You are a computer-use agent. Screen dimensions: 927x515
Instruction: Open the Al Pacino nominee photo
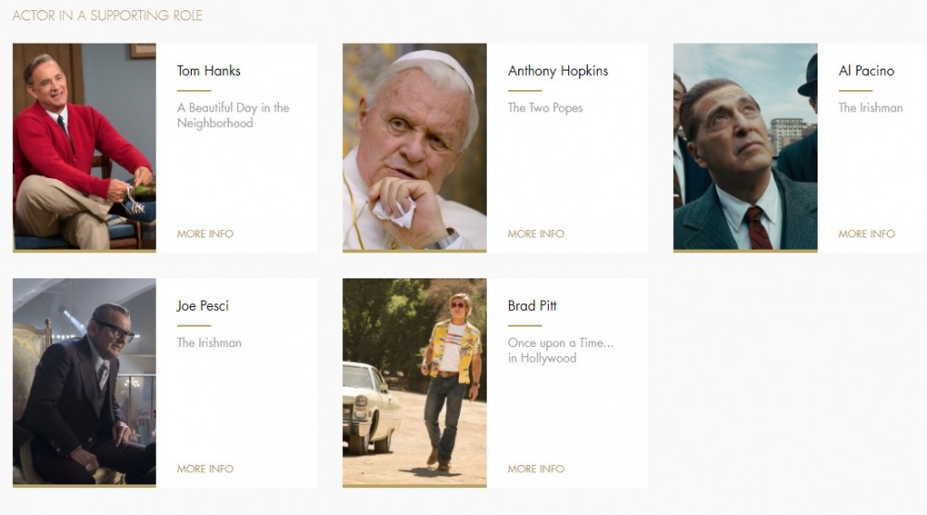pos(745,147)
